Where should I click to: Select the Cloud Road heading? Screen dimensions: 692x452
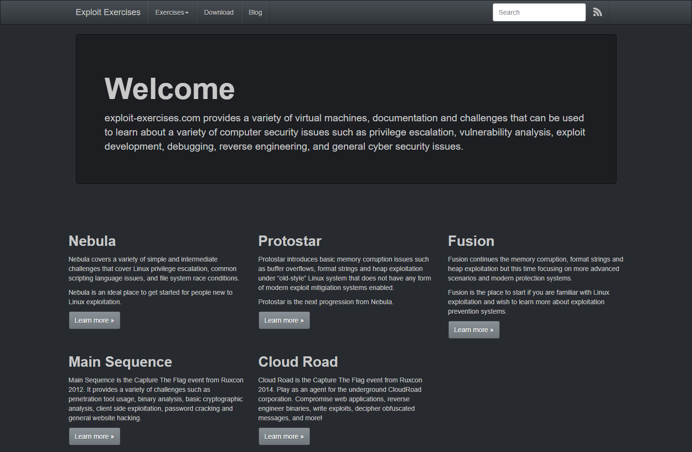coord(298,362)
